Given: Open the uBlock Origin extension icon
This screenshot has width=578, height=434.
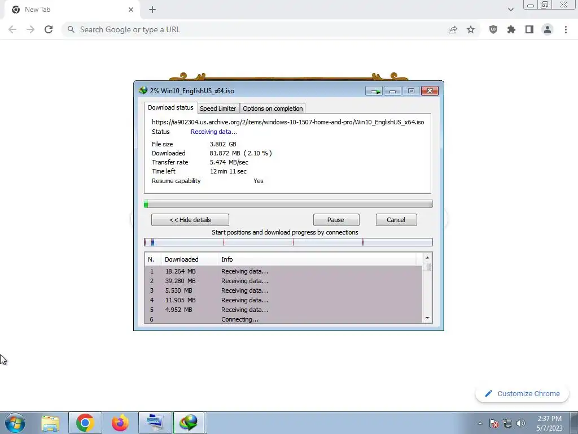Looking at the screenshot, I should (493, 29).
